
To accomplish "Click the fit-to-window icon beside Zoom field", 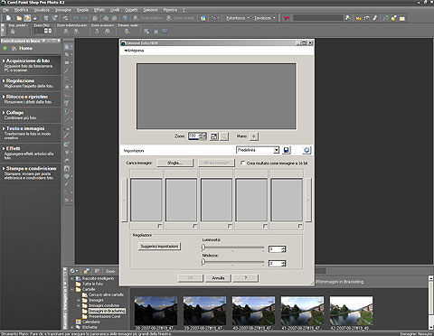I will [x=214, y=136].
